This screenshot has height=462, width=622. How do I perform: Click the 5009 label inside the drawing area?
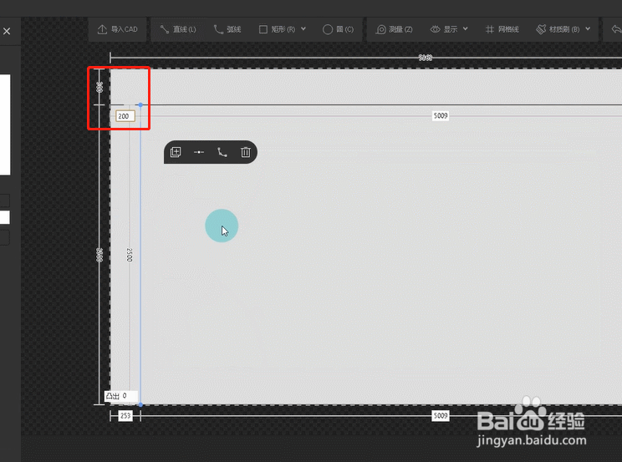[441, 116]
